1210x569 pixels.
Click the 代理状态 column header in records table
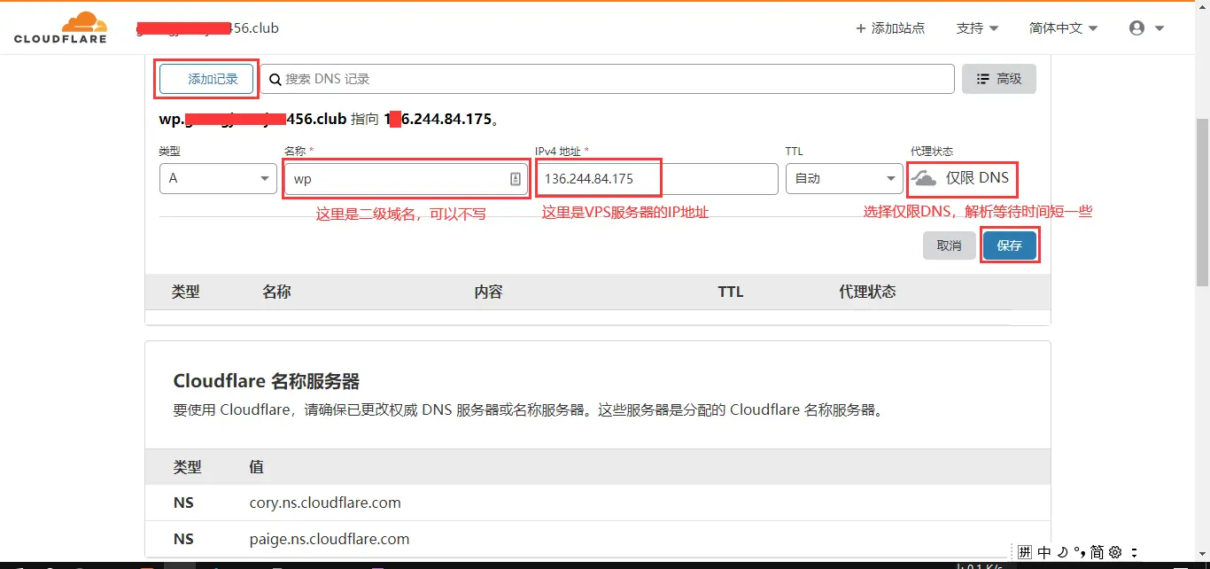867,292
